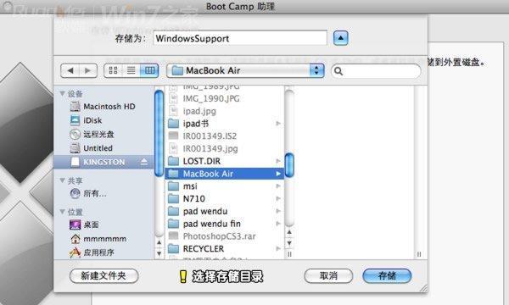Click the dialog resize grip corner
Viewport: 509px width, 305px height.
point(423,288)
